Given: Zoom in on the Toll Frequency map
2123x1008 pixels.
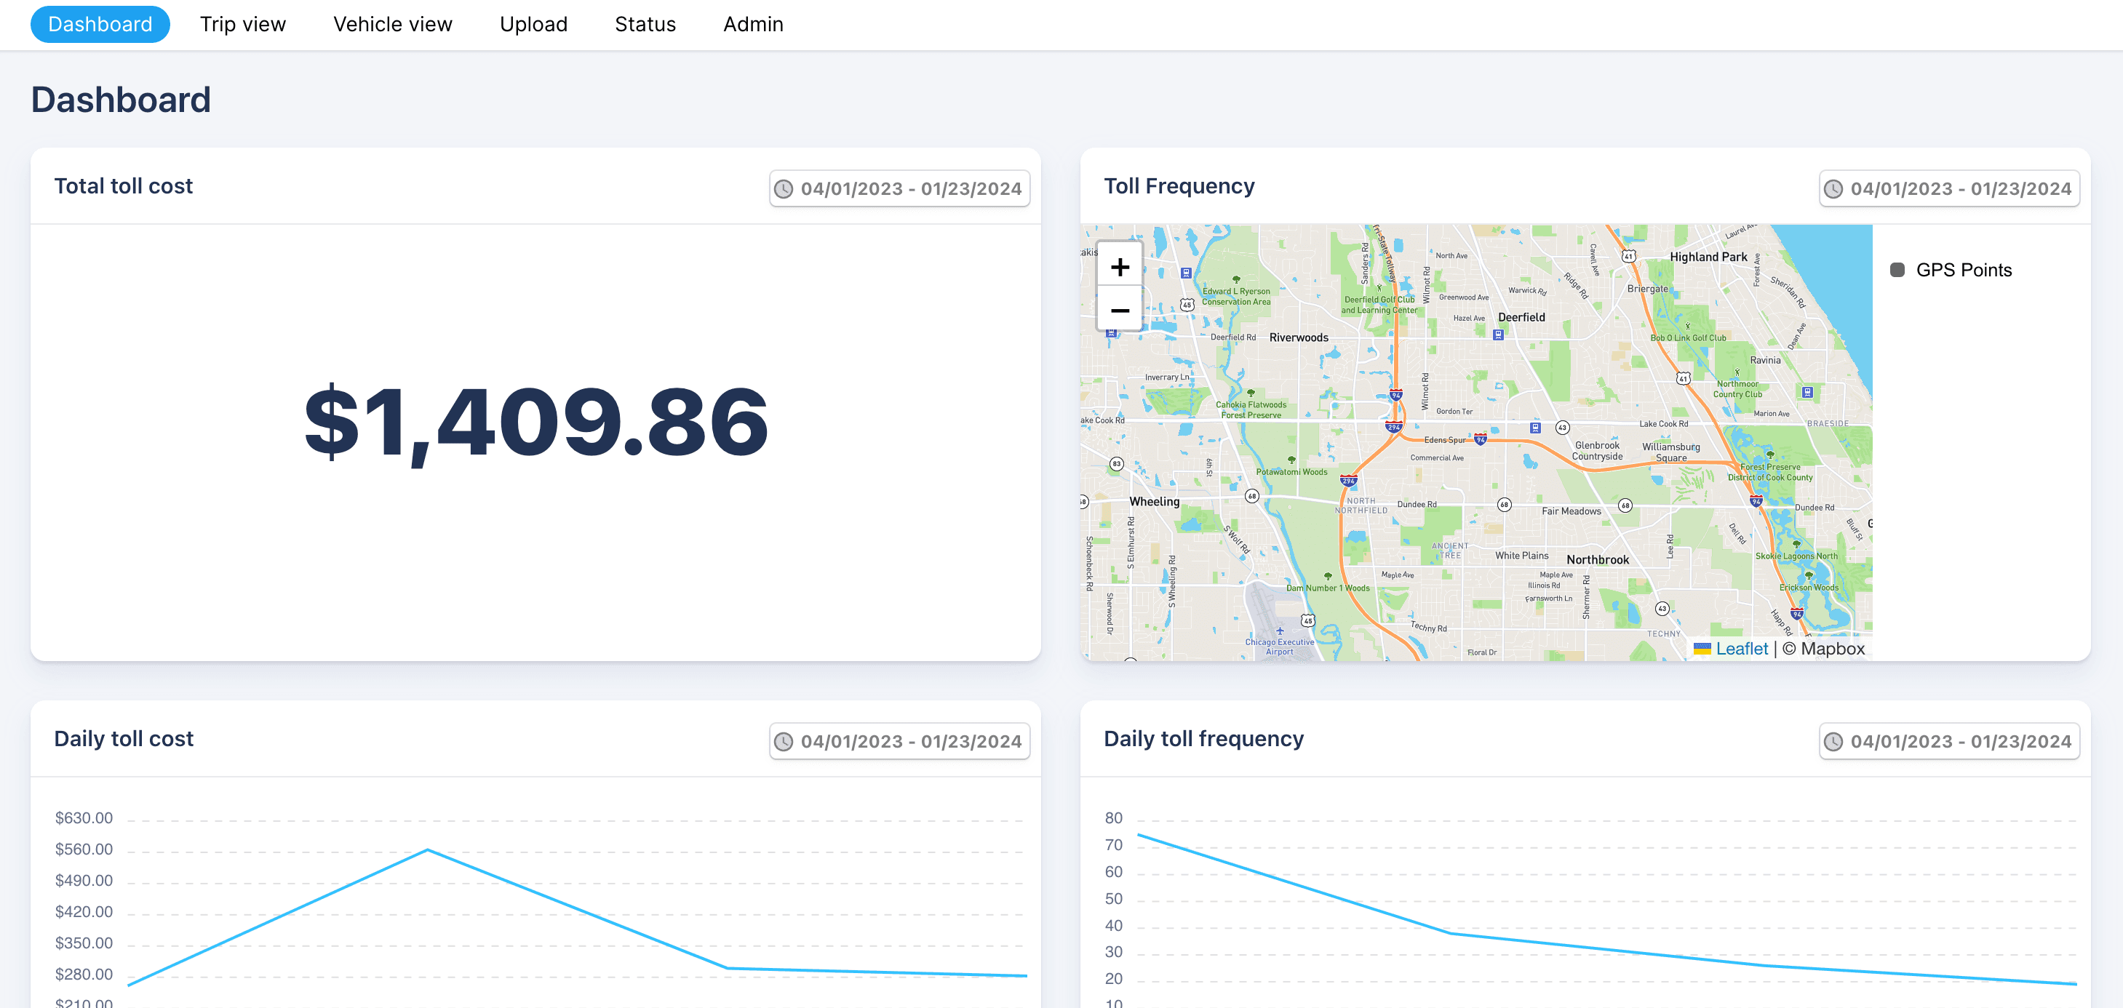Looking at the screenshot, I should (1119, 267).
